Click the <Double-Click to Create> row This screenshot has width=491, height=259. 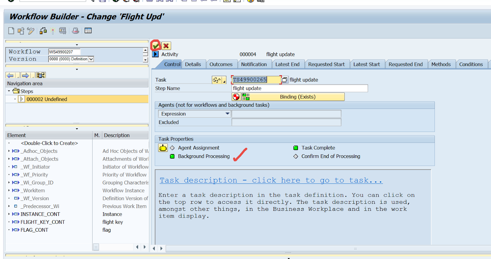click(x=49, y=143)
